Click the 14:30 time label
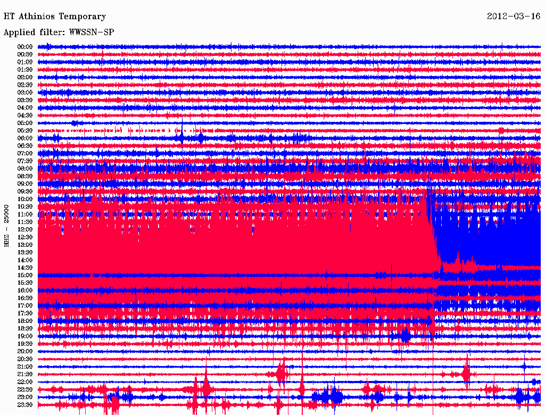Screen dimensions: 545x415 (25, 268)
